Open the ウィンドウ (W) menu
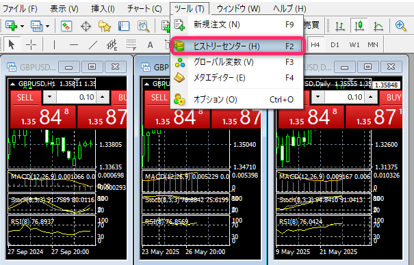The image size is (414, 265). pos(238,9)
